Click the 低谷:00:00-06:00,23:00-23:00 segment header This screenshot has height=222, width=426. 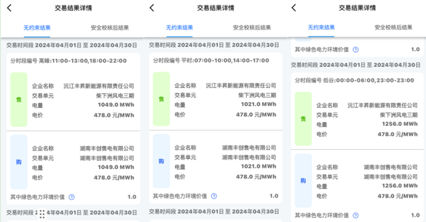(355, 80)
